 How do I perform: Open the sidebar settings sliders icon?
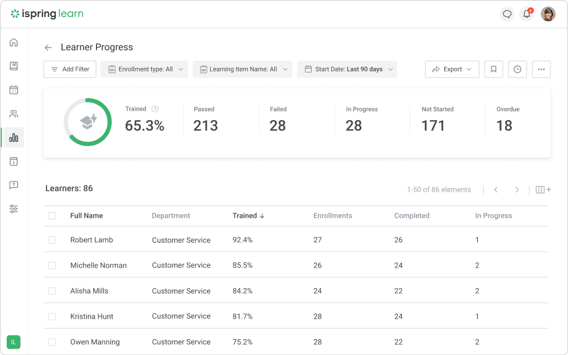(x=14, y=209)
